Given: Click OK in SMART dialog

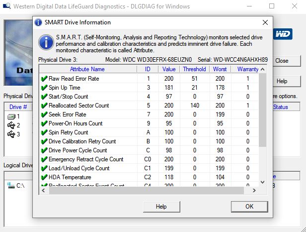Looking at the screenshot, I should pyautogui.click(x=249, y=207).
